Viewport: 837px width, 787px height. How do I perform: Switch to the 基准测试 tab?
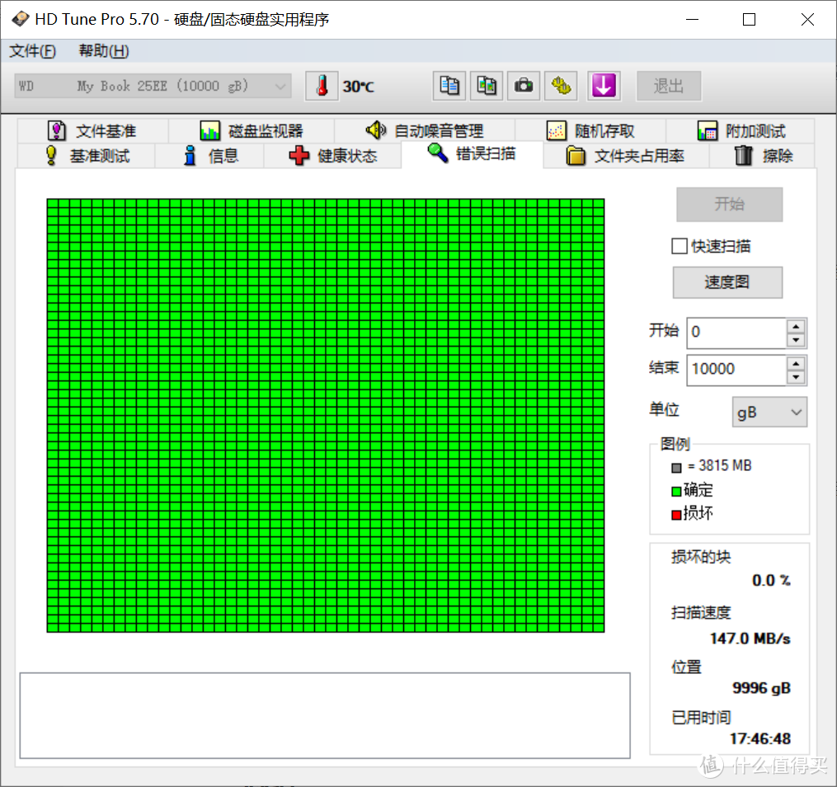87,155
